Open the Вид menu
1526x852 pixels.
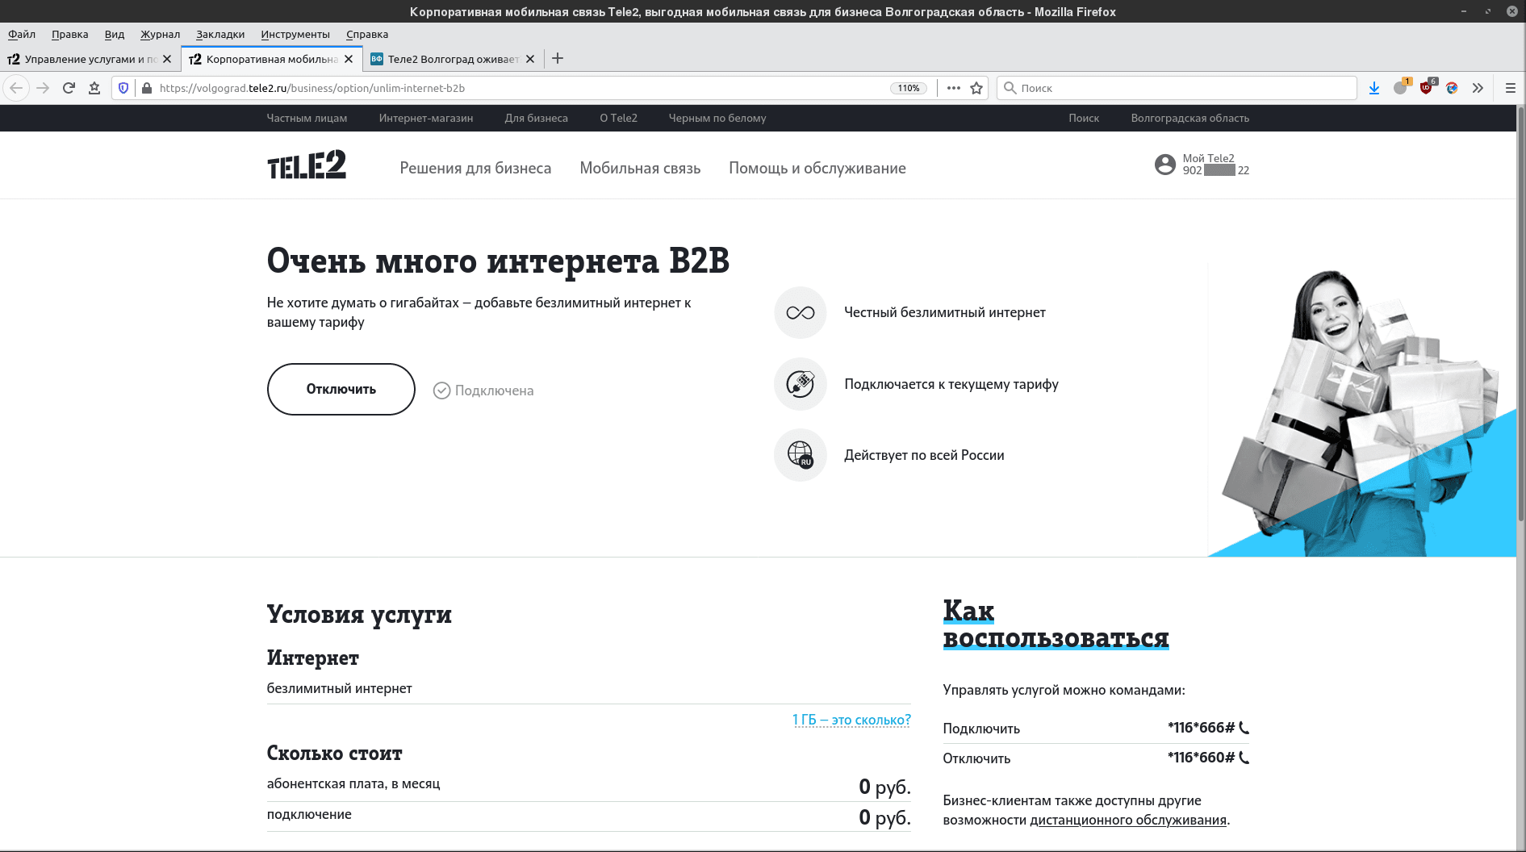pos(115,34)
